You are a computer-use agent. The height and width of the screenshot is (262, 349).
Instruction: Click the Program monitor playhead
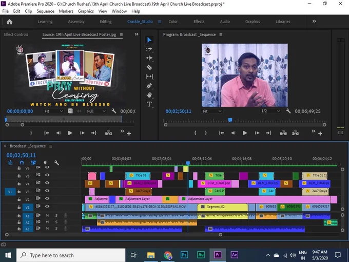coord(230,120)
